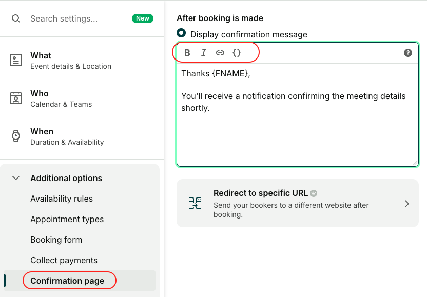Expand Redirect to specific URL chevron

[x=406, y=204]
